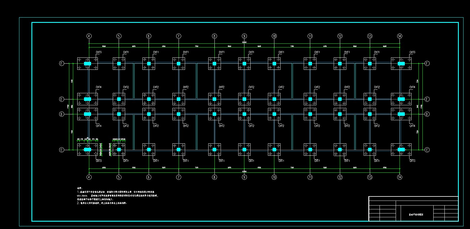Viewport: 470px width, 229px height.
Task: Click axis bubble 14 above the plan
Action: click(399, 36)
